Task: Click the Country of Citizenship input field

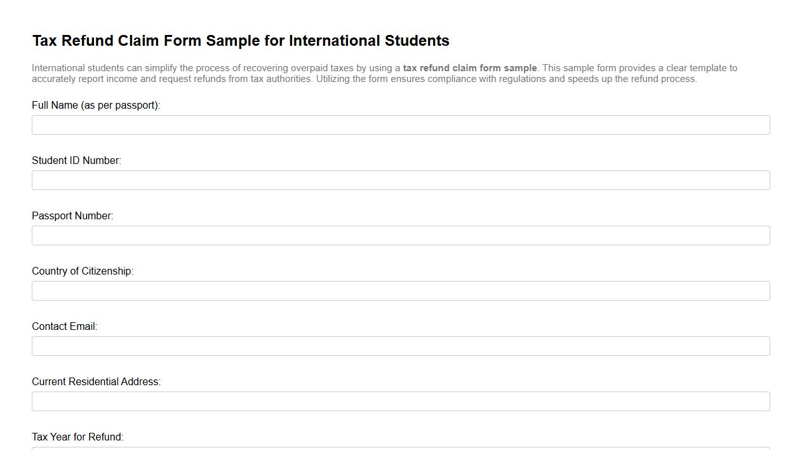Action: coord(401,290)
